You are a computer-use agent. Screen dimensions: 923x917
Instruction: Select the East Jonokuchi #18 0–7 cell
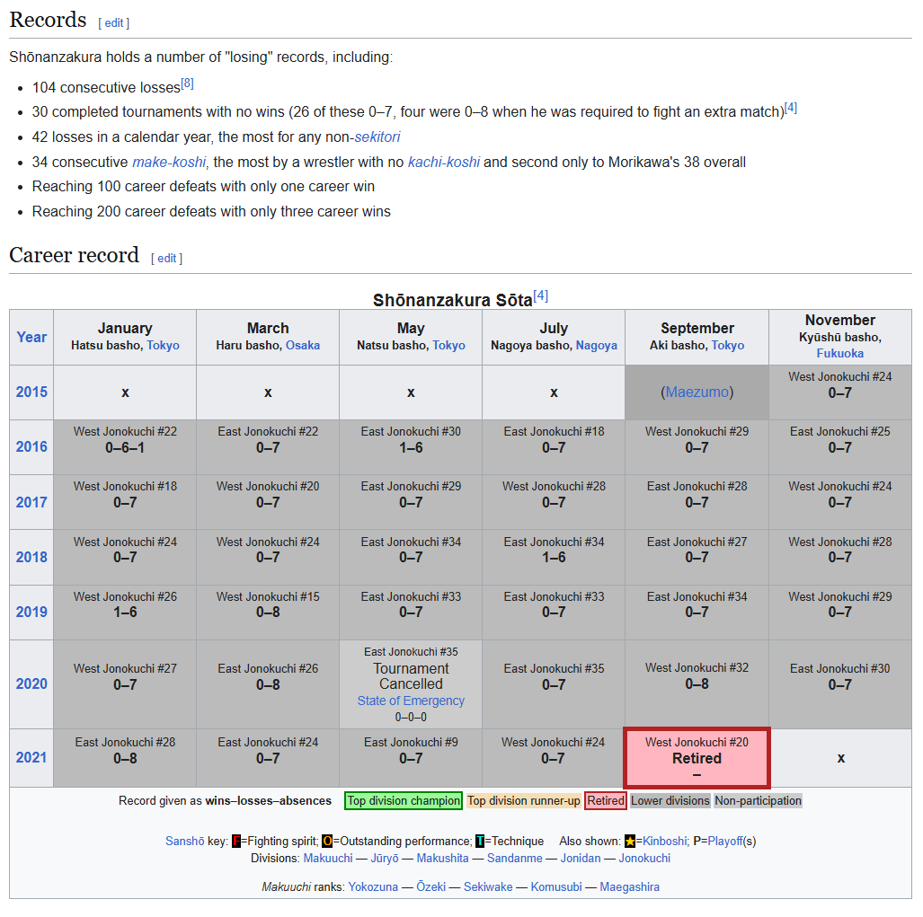click(554, 447)
